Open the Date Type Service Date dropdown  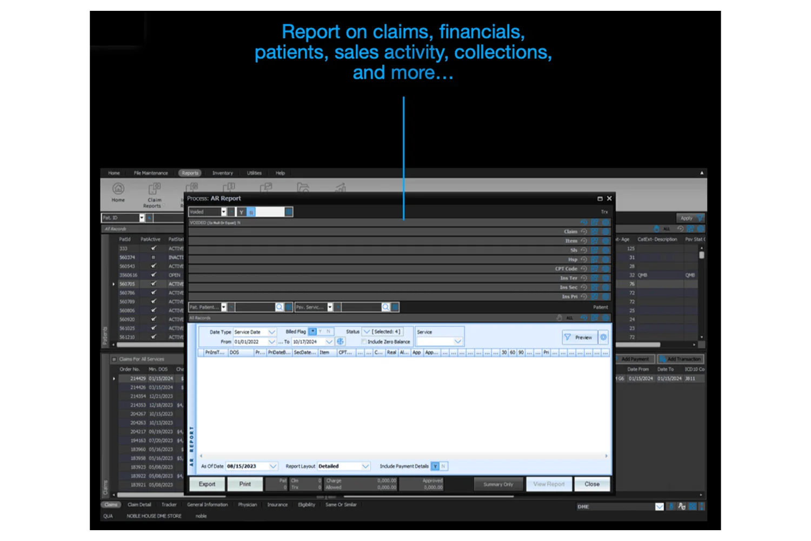(x=271, y=332)
